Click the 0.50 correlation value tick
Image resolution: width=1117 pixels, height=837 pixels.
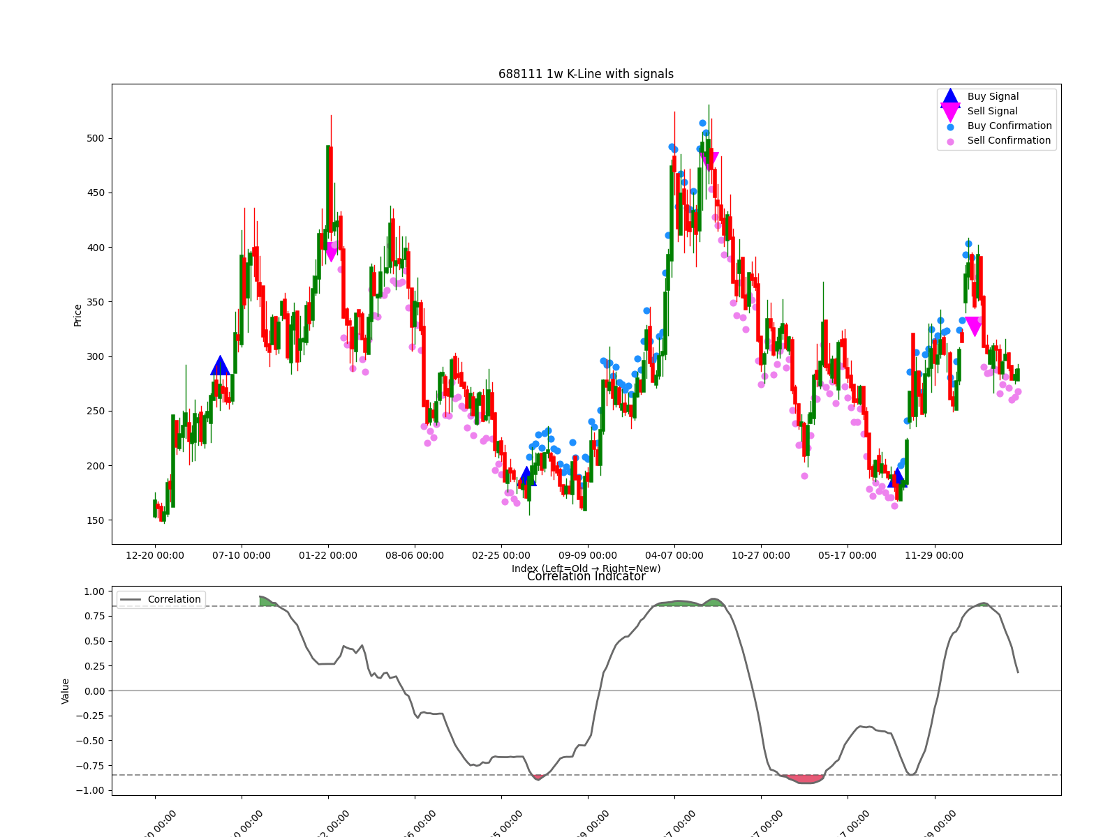point(94,641)
